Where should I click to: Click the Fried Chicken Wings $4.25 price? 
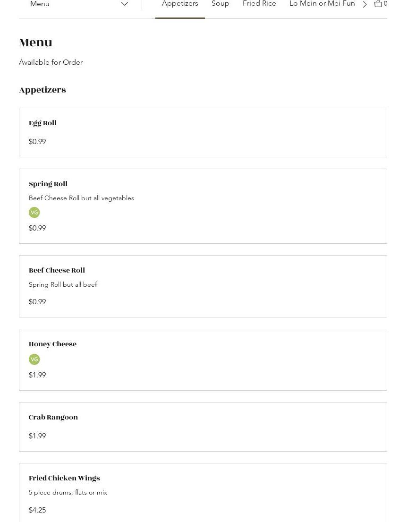(x=37, y=510)
